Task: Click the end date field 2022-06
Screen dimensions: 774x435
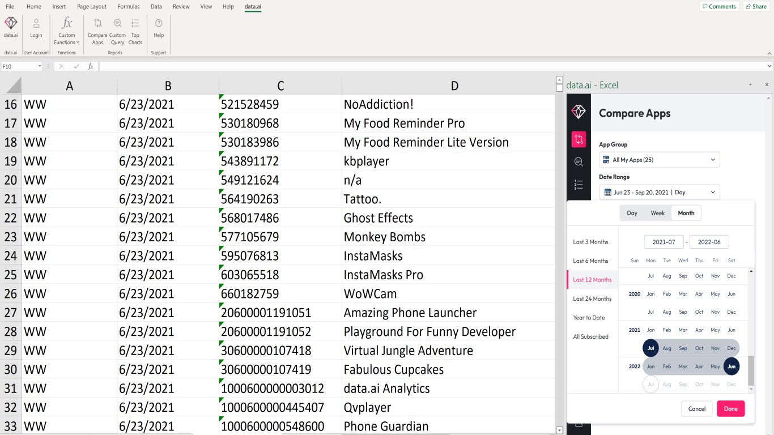Action: pos(709,242)
